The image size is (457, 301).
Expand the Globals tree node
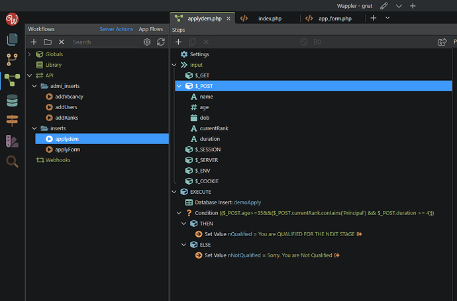(x=30, y=54)
